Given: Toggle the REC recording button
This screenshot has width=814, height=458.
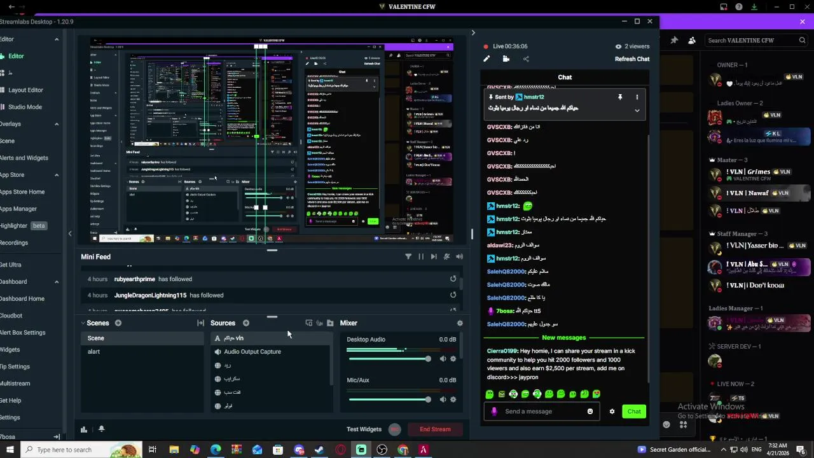Looking at the screenshot, I should (x=394, y=429).
